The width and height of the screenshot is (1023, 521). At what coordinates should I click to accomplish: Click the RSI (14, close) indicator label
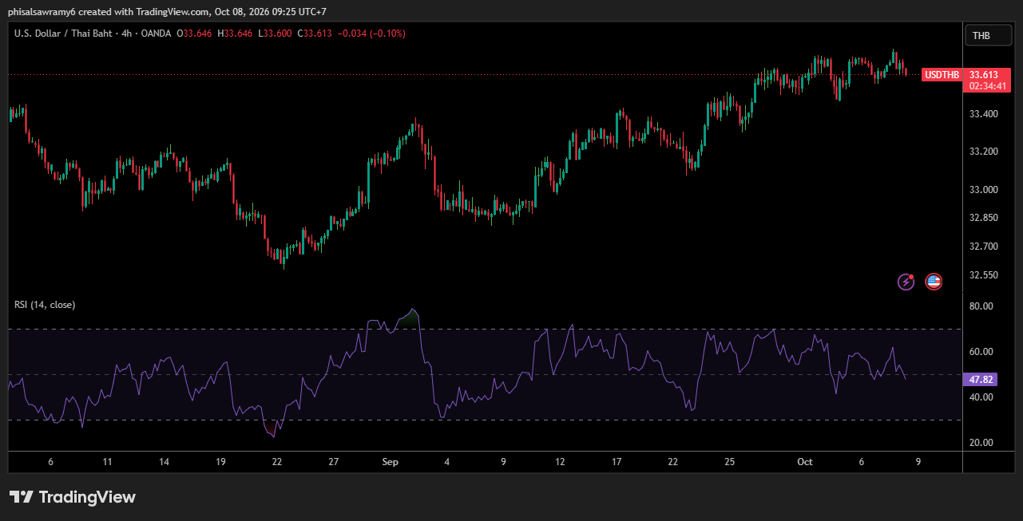point(45,305)
